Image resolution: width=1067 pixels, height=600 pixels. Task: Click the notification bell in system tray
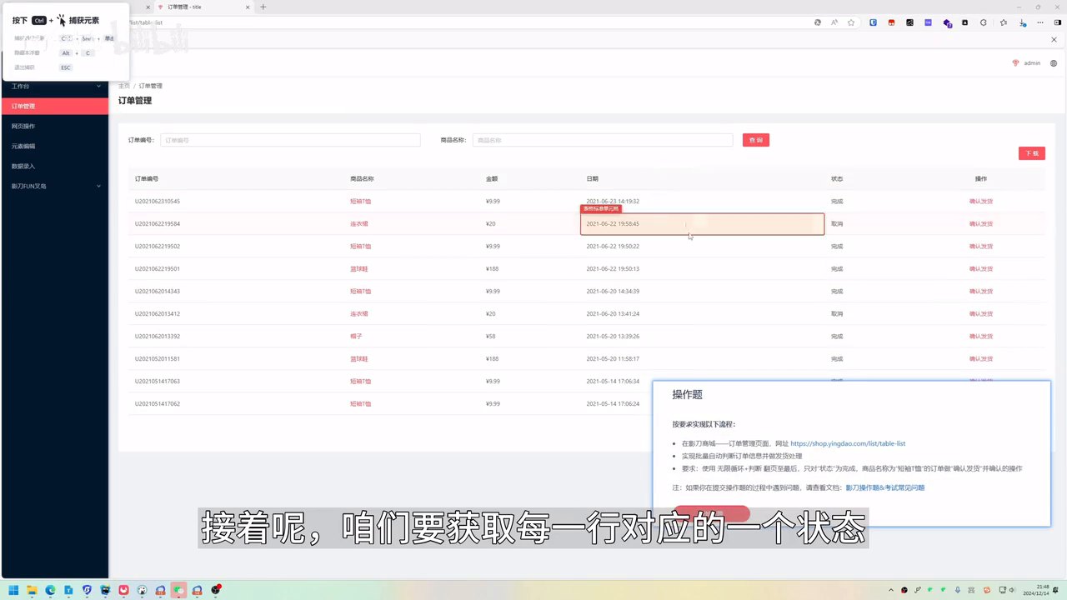[x=1055, y=590]
